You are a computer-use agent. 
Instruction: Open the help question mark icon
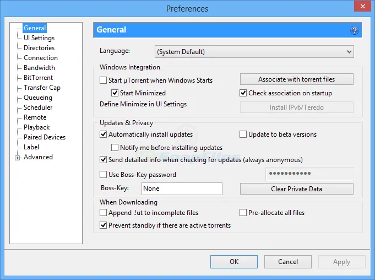tap(355, 30)
